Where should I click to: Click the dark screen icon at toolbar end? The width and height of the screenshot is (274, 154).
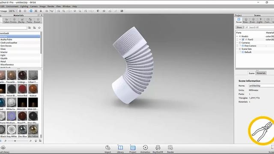coord(122,11)
